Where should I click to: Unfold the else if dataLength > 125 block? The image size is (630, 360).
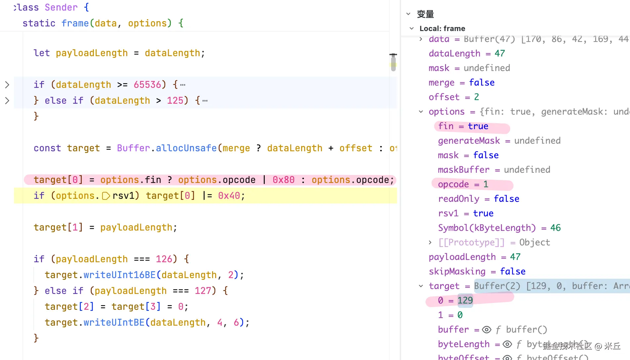click(7, 101)
